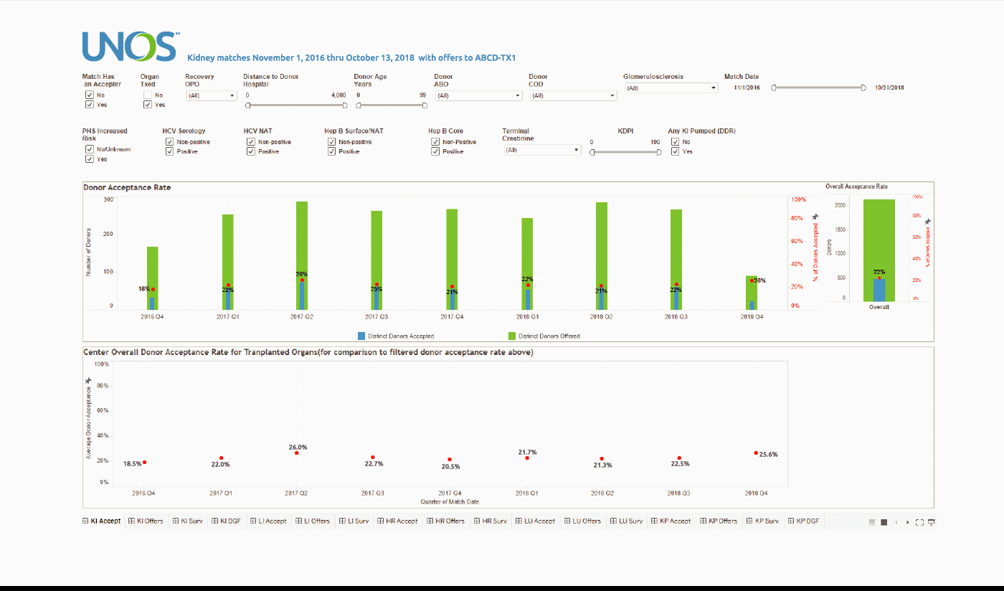Switch to the KP DGF tab
The height and width of the screenshot is (591, 1004).
coord(802,521)
